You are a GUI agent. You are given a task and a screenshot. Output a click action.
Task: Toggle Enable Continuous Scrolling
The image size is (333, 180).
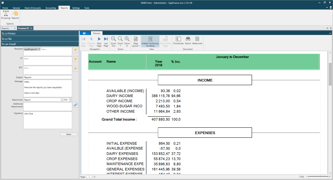(x=150, y=42)
